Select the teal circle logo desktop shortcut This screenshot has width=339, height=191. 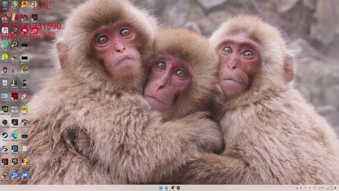14,149
